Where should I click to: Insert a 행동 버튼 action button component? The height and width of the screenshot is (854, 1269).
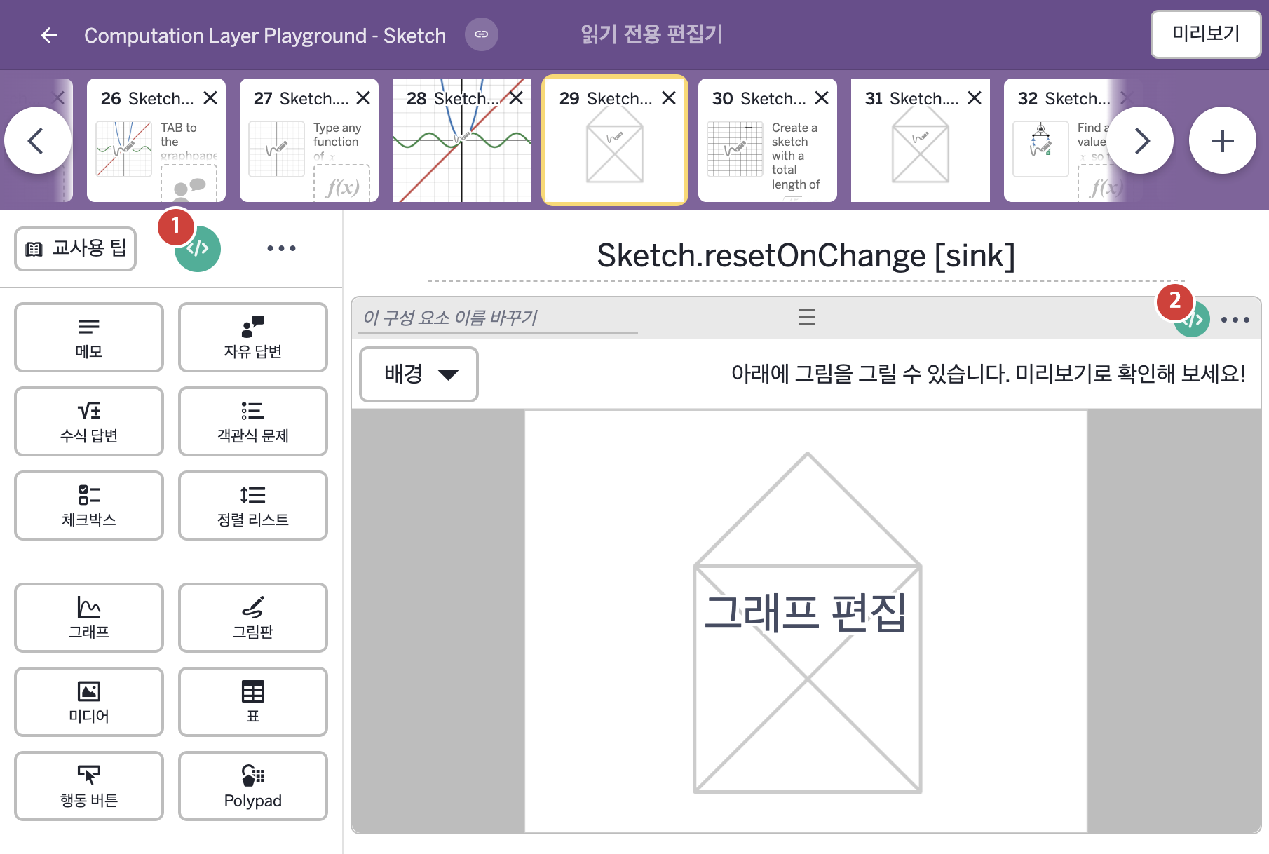(89, 786)
